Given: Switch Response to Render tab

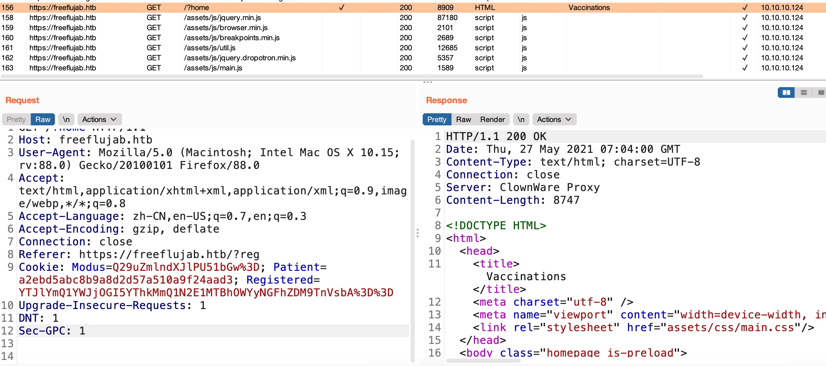Looking at the screenshot, I should coord(492,120).
